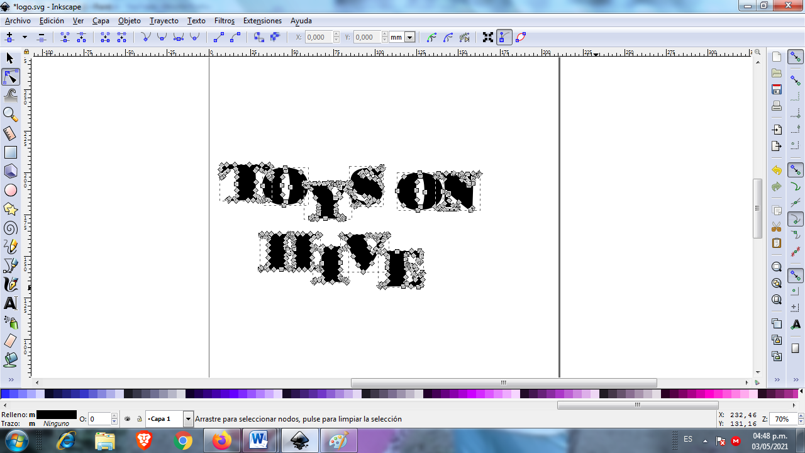The image size is (805, 453).
Task: Select the Calligraphy tool
Action: (11, 284)
